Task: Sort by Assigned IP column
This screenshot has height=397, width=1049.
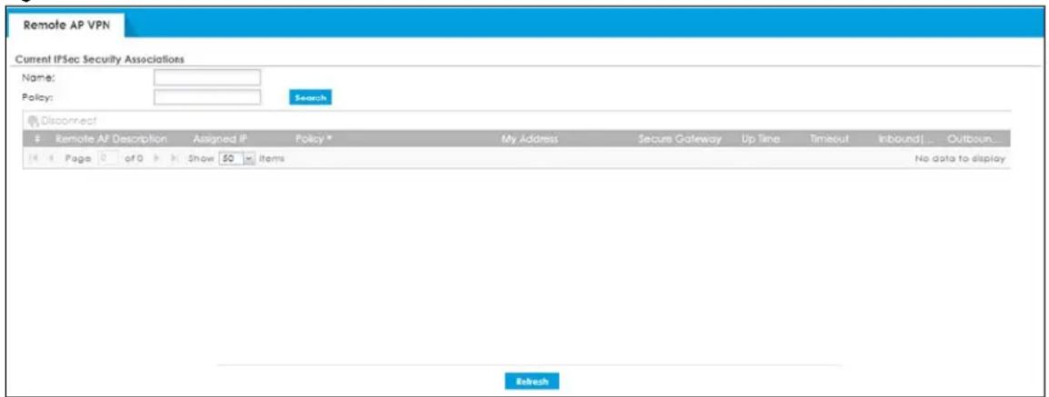Action: [220, 139]
